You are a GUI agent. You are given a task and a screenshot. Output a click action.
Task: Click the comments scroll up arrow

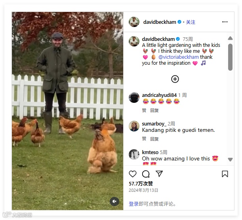pos(230,38)
